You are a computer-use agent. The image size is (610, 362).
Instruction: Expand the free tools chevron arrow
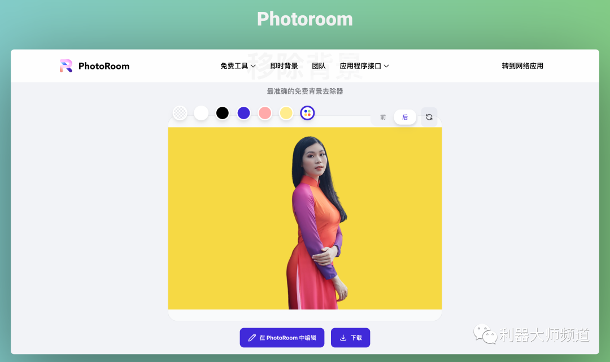click(x=253, y=66)
